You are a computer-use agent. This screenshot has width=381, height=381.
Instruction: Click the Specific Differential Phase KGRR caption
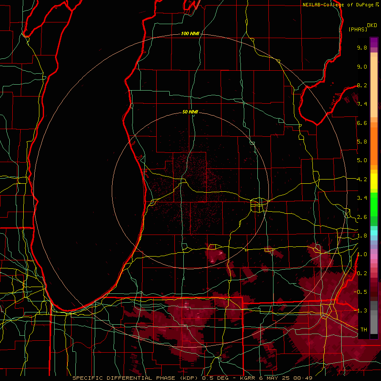[192, 378]
